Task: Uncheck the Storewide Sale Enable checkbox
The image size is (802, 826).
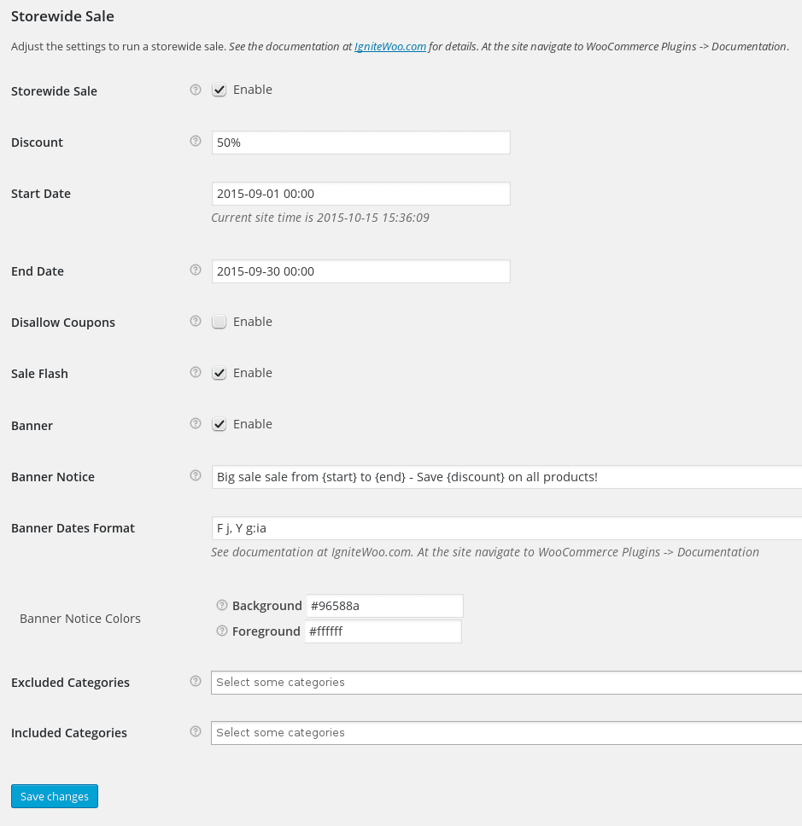Action: [219, 90]
